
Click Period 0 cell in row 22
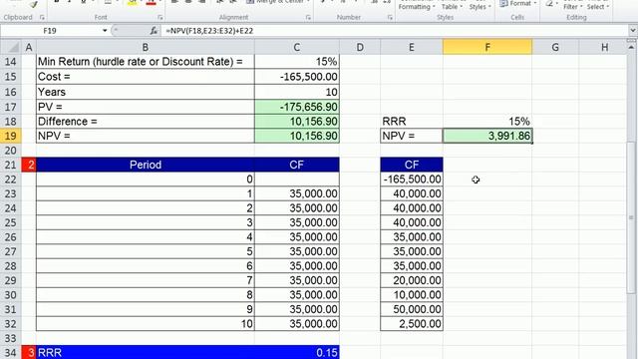146,179
